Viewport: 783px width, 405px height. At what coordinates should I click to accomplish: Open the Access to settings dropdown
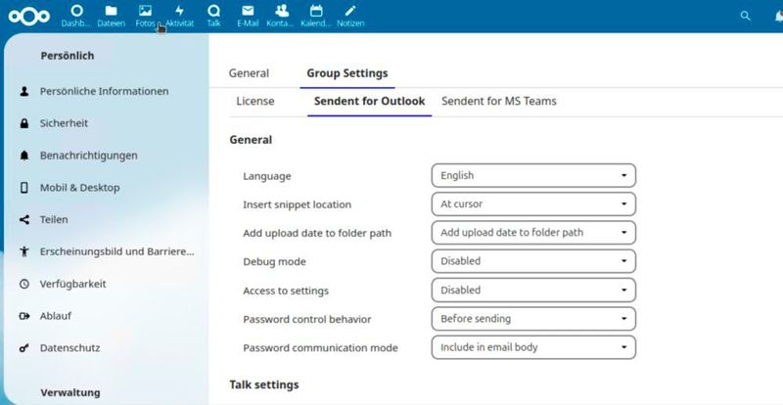point(533,291)
